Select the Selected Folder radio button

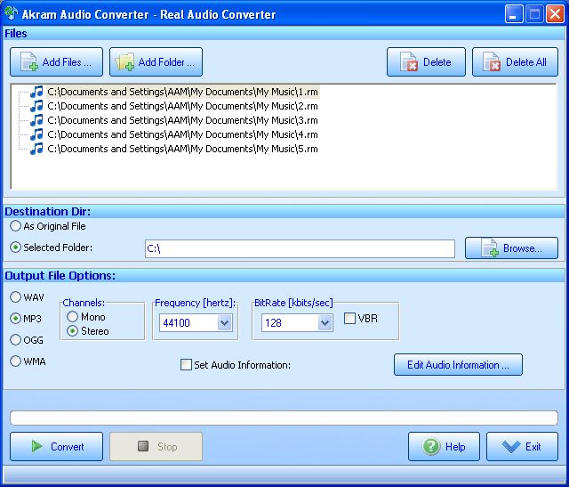click(15, 248)
